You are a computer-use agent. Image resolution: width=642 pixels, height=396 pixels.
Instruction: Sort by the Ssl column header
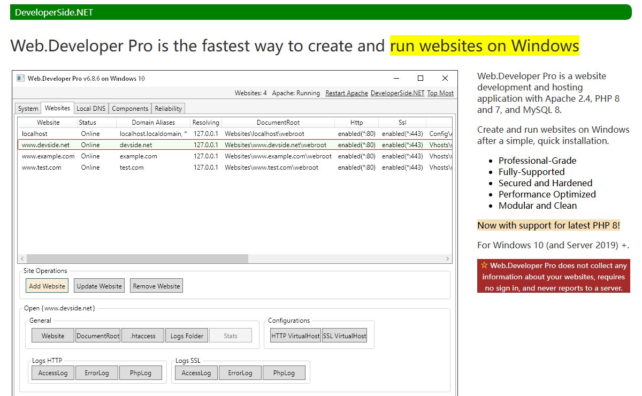pos(402,123)
